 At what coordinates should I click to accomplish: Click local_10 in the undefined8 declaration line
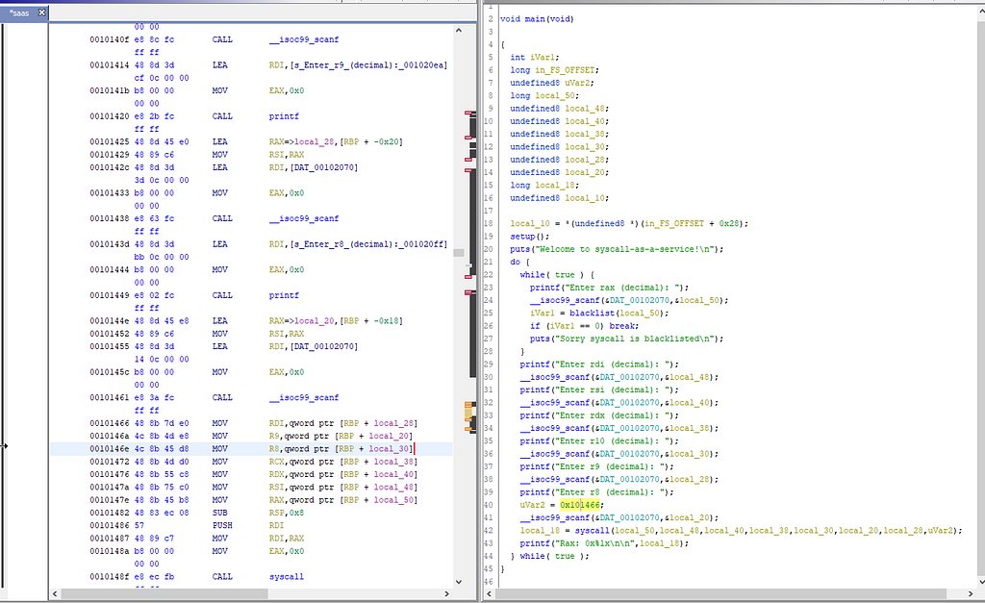tap(584, 198)
